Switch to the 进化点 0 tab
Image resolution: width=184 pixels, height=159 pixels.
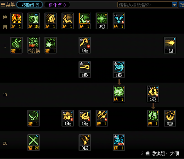pos(57,5)
